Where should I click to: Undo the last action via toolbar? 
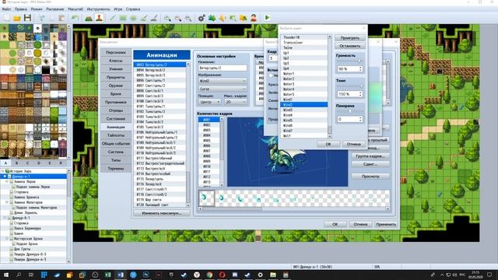click(75, 18)
